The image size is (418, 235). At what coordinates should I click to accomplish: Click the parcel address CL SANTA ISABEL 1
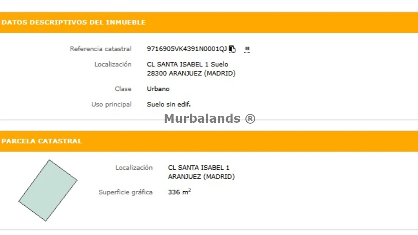point(199,168)
